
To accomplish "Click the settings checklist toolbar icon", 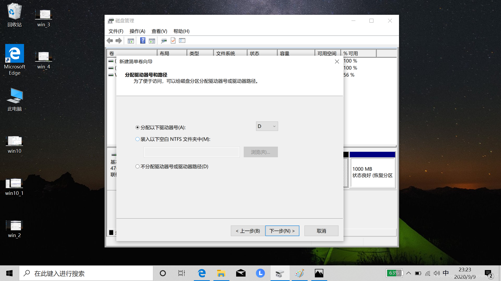I will [182, 41].
